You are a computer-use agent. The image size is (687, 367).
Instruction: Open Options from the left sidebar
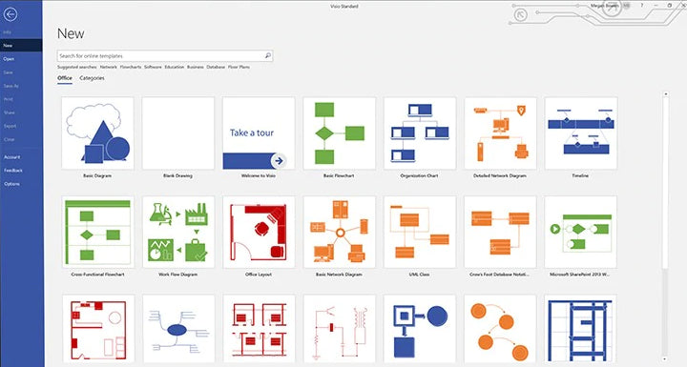(11, 184)
